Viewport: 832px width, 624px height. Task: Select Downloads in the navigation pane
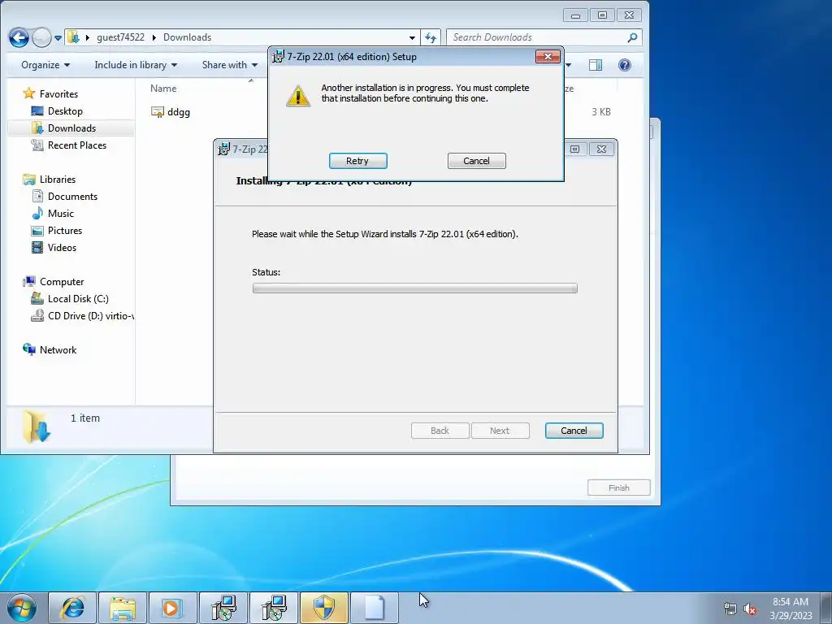(71, 128)
